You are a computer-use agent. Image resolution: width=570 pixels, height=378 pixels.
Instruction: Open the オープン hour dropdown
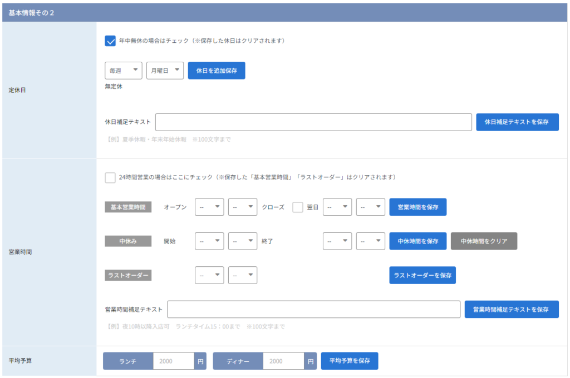coord(209,207)
